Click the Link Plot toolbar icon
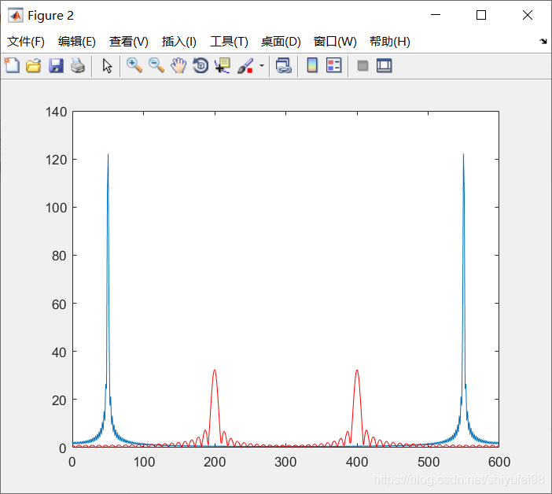The width and height of the screenshot is (552, 494). (284, 66)
